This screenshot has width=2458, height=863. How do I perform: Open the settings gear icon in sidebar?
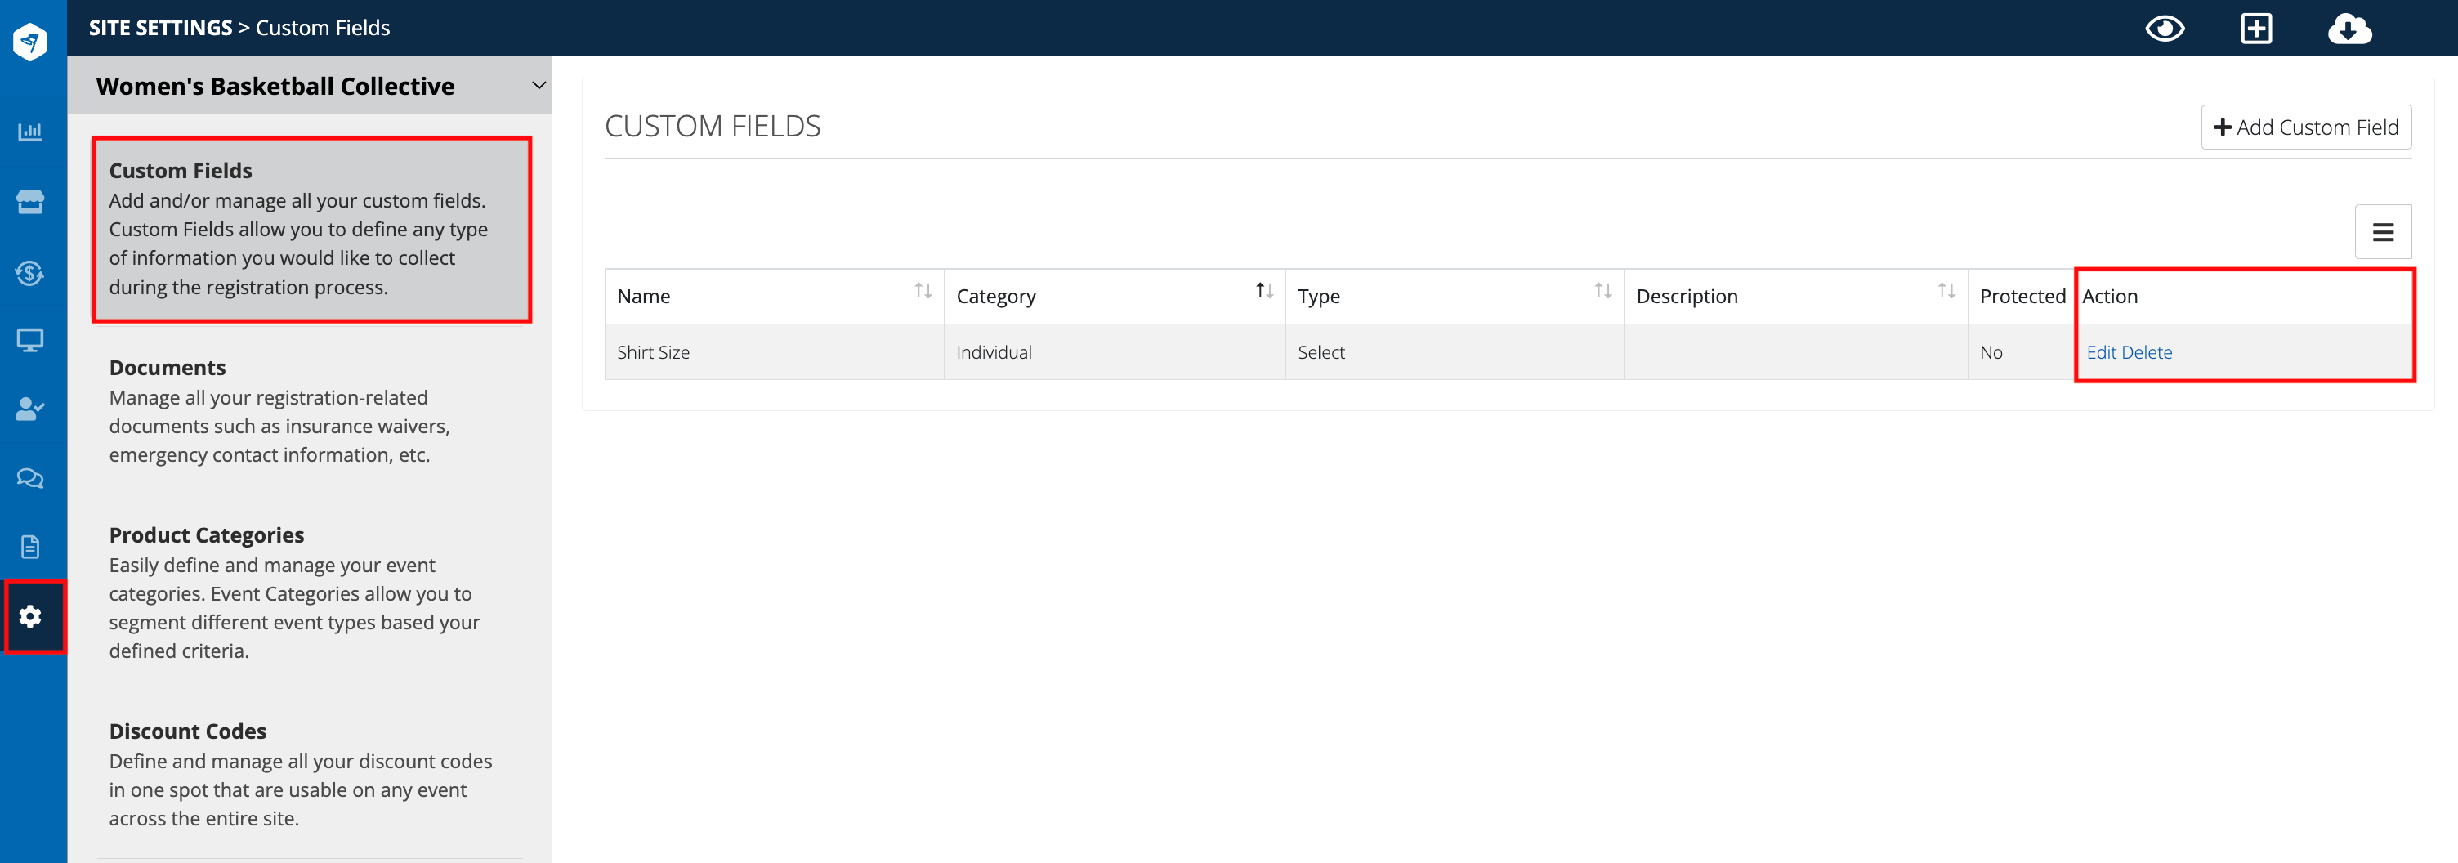point(30,617)
